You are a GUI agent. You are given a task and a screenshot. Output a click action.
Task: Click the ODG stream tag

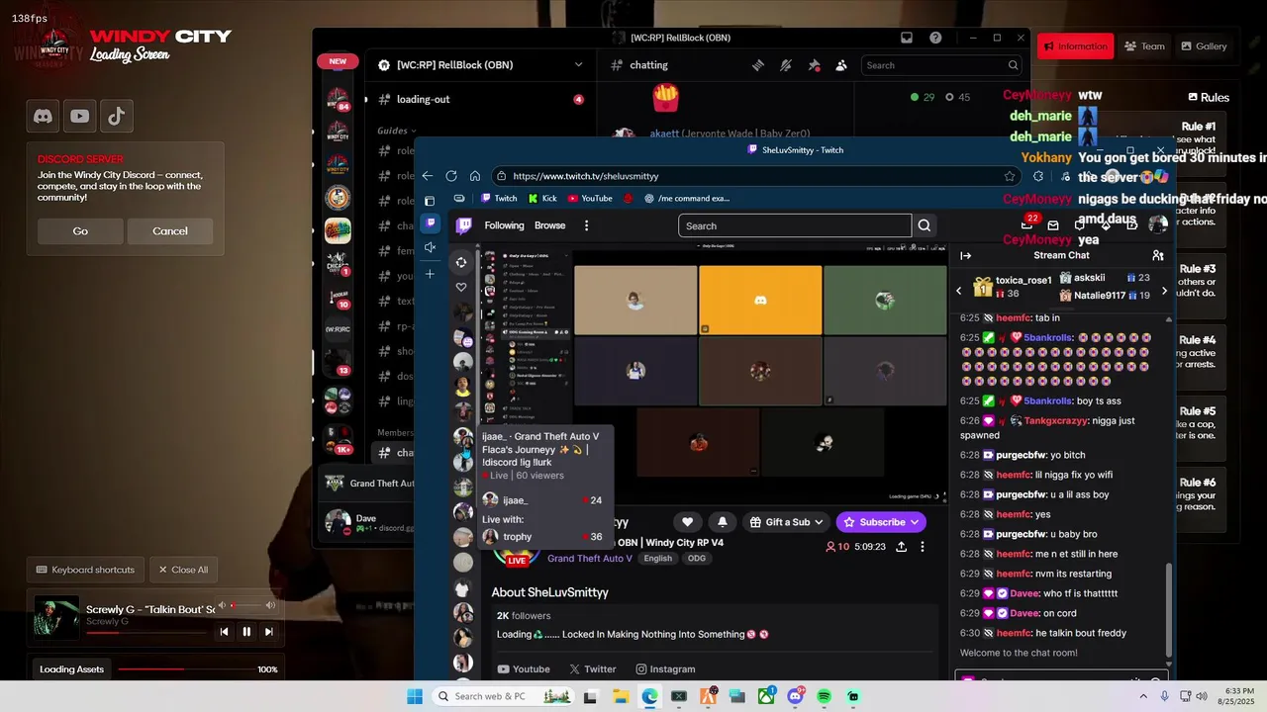tap(697, 559)
